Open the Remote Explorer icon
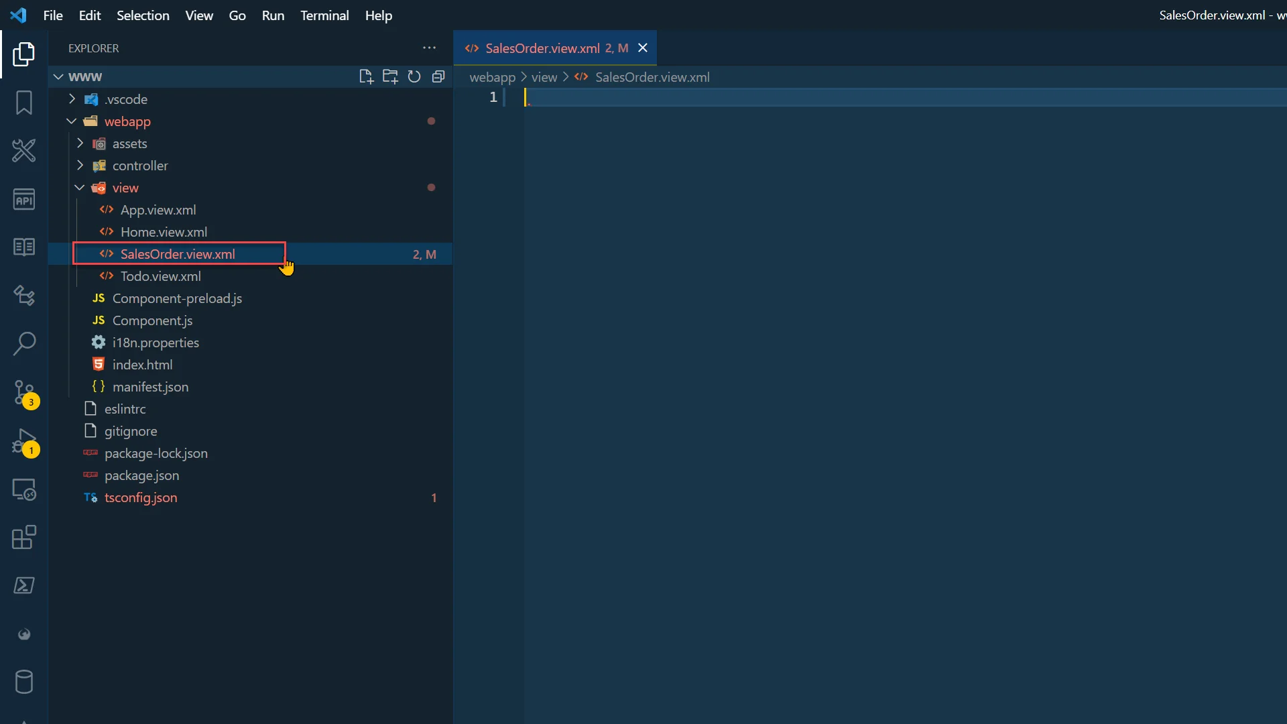The width and height of the screenshot is (1287, 724). pyautogui.click(x=24, y=490)
